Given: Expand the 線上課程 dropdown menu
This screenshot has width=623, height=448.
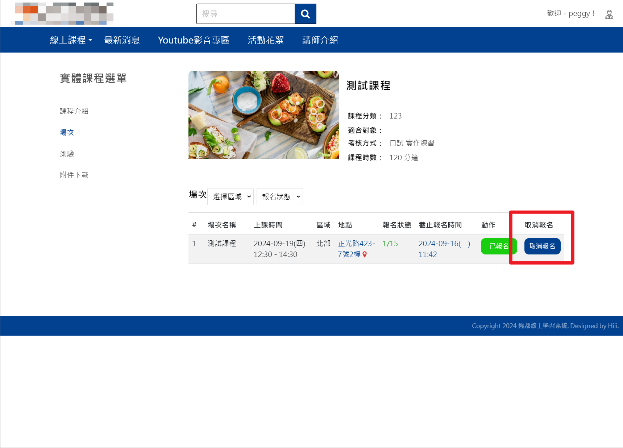Looking at the screenshot, I should pos(71,40).
